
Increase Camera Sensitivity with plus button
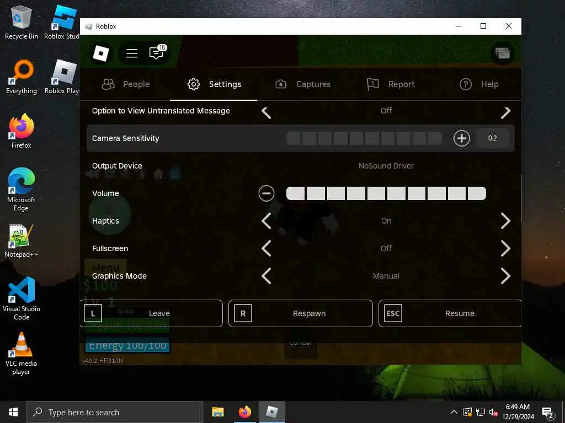pos(462,138)
